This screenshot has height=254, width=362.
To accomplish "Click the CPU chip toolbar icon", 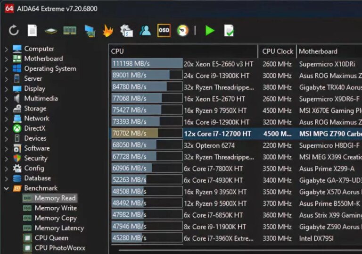I will click(51, 31).
